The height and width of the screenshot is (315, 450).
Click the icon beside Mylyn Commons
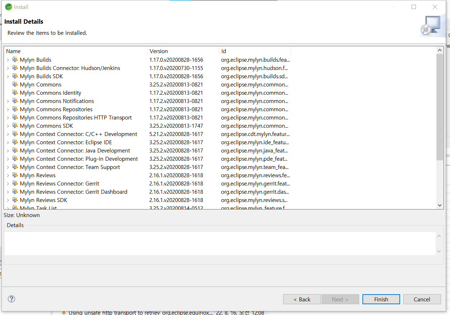pos(15,84)
